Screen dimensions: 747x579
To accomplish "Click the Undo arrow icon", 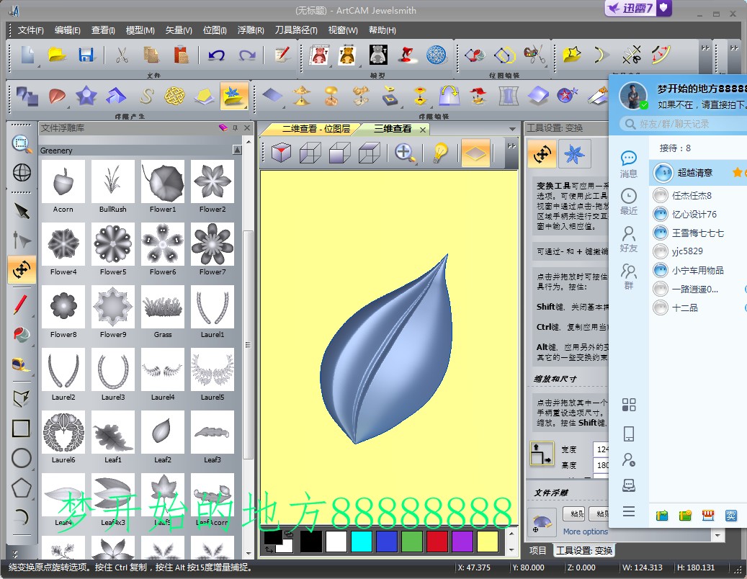I will (x=216, y=55).
